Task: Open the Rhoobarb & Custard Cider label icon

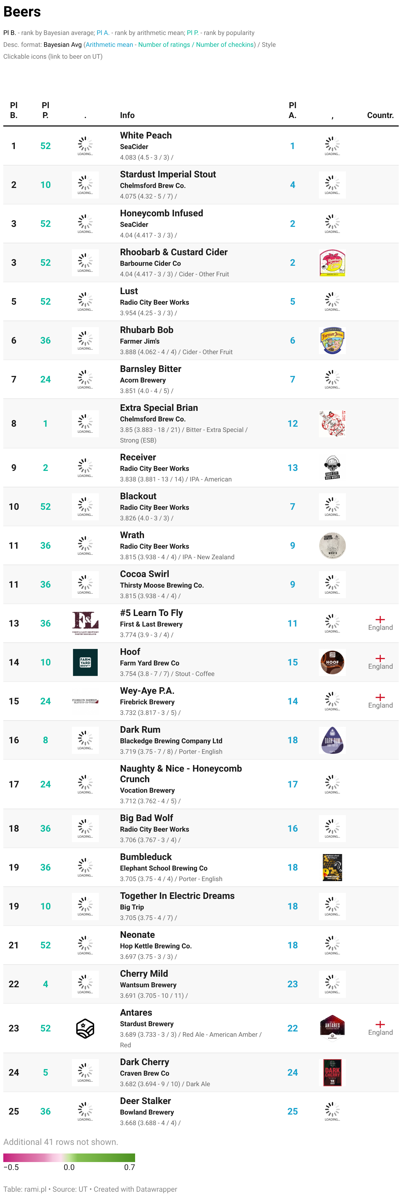Action: tap(332, 262)
